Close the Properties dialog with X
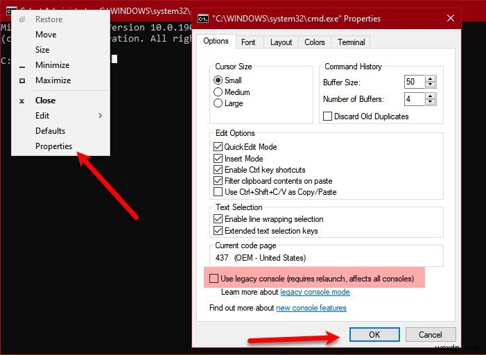The image size is (486, 355). point(451,18)
